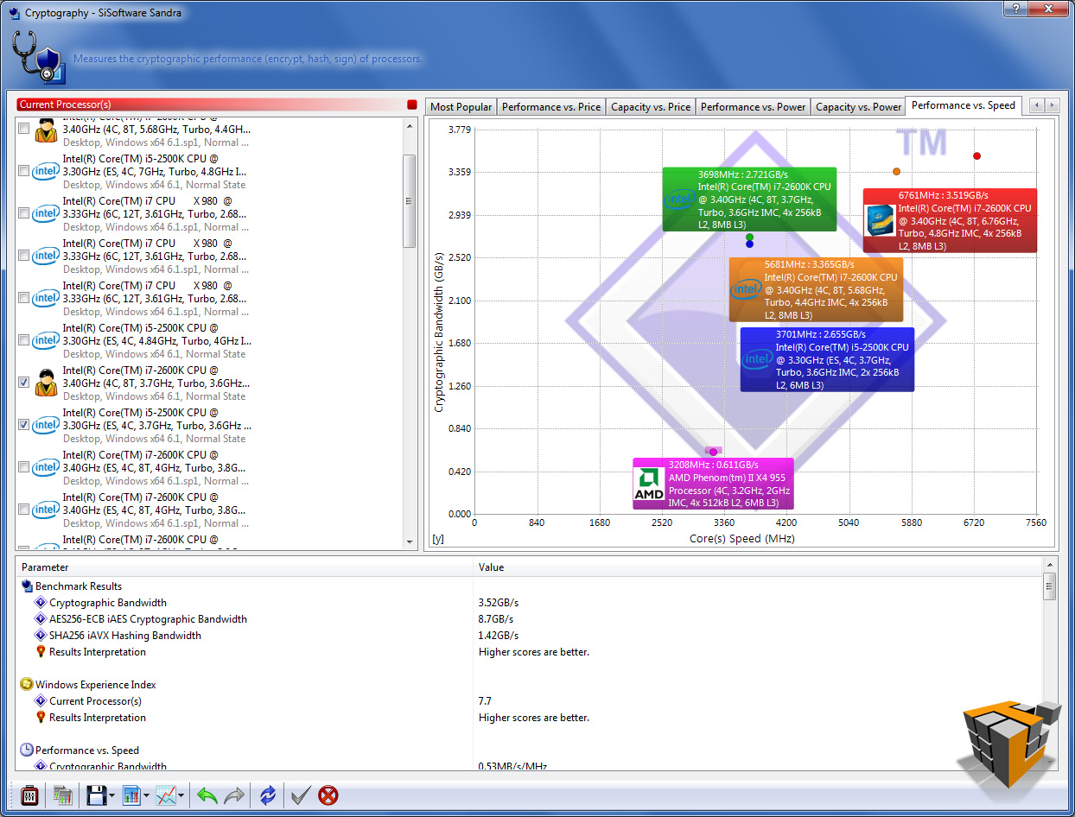Select the 'SHA256 iAVX Hashing Bandwidth' row
The height and width of the screenshot is (817, 1075).
click(x=529, y=636)
